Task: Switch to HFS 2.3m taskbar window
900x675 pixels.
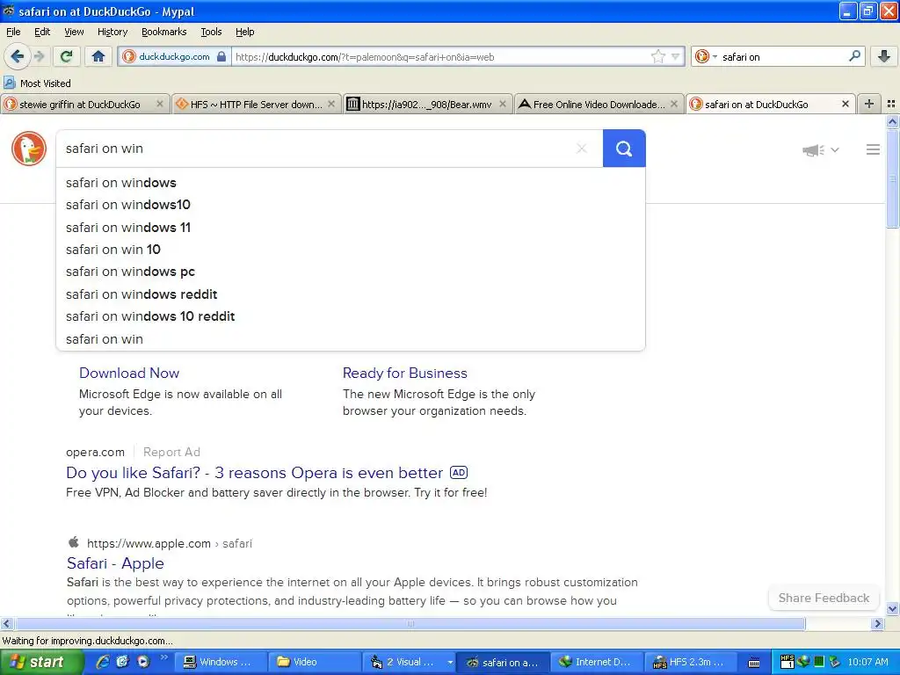Action: 692,663
